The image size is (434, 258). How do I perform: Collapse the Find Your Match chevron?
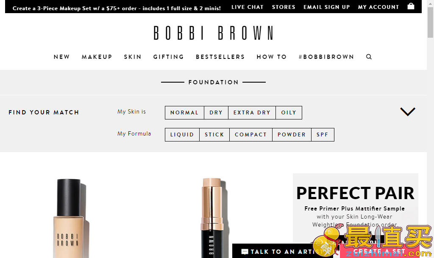click(x=408, y=112)
